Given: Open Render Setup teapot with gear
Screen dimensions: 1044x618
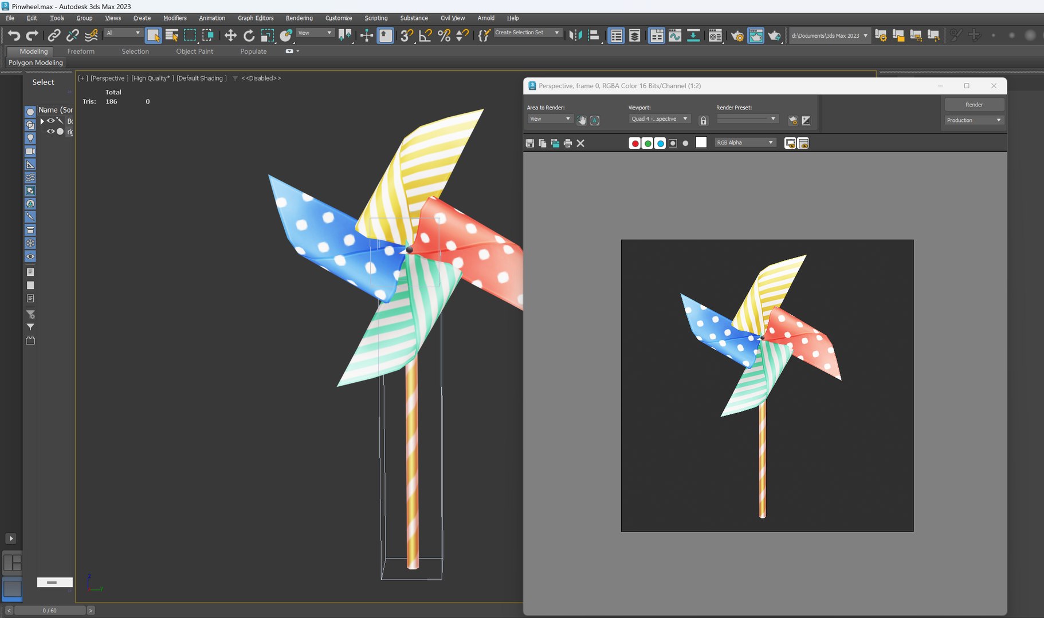Looking at the screenshot, I should [737, 35].
